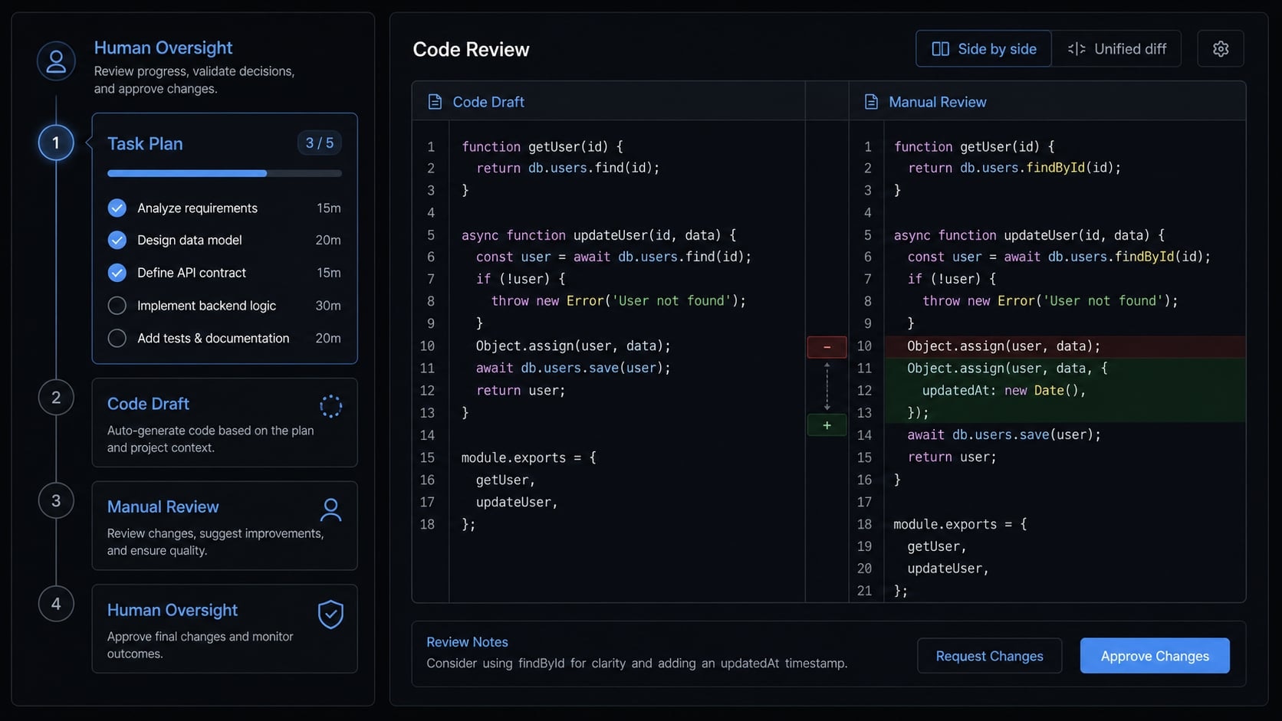Click line number 18 in Code Draft gutter
The width and height of the screenshot is (1282, 721).
(x=427, y=524)
